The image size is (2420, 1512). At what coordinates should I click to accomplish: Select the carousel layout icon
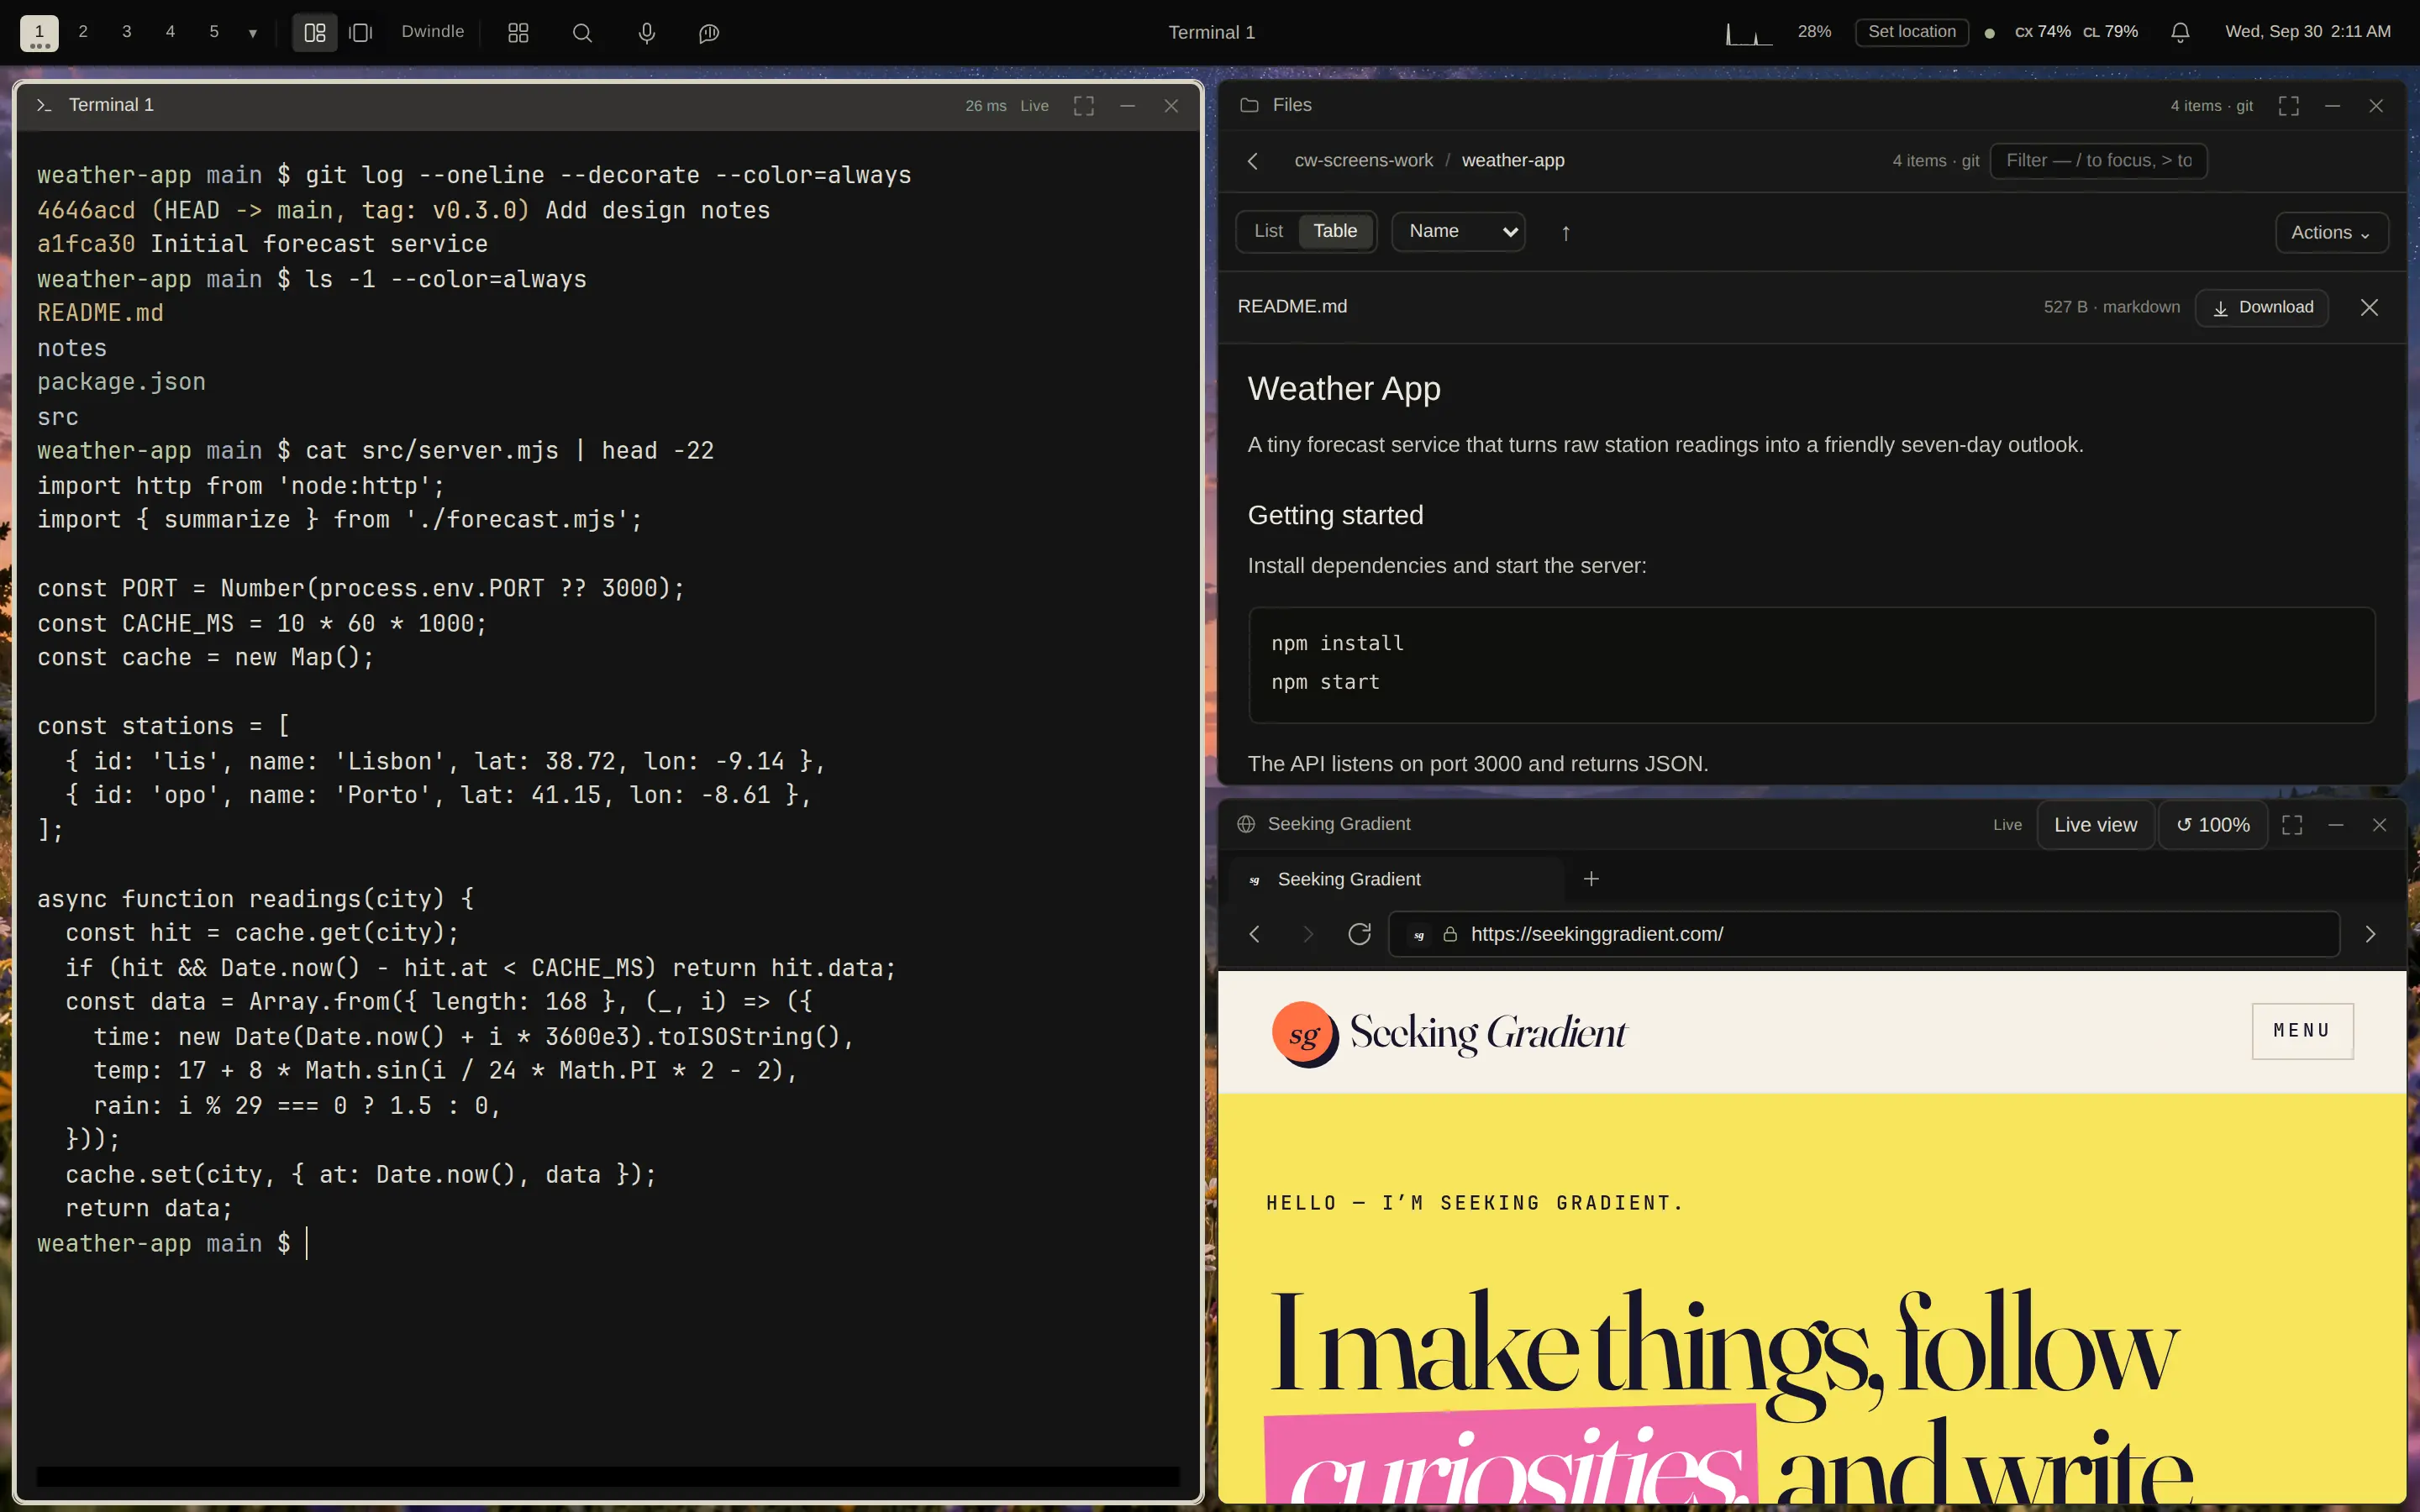point(361,33)
